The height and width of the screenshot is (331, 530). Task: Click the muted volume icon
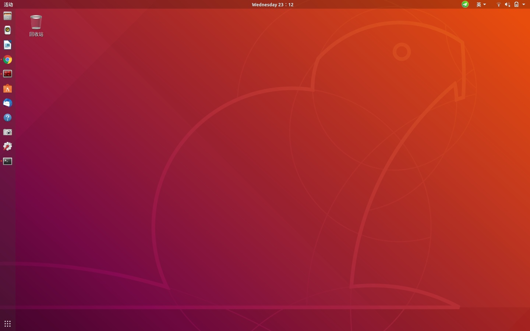point(508,4)
